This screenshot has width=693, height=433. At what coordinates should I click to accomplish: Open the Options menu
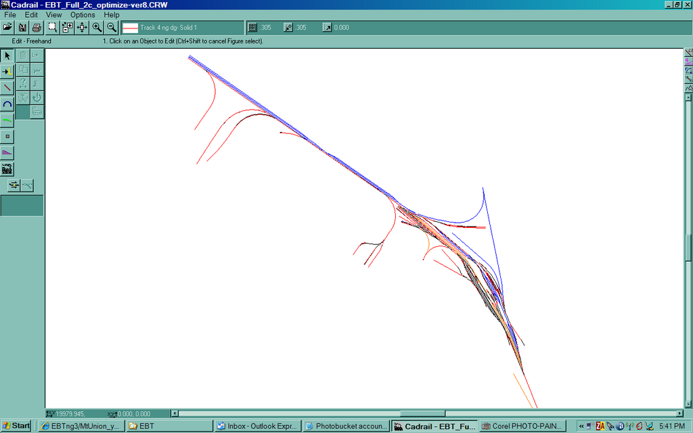click(x=83, y=15)
